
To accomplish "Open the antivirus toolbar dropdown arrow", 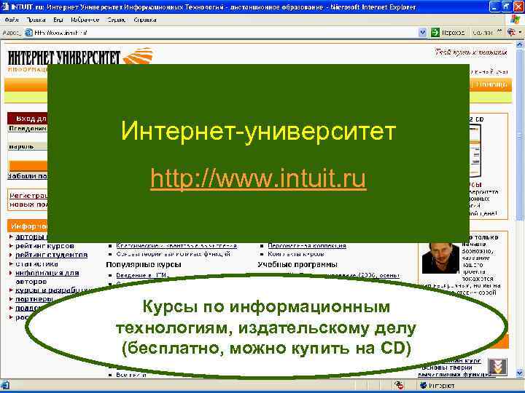I will coord(520,33).
